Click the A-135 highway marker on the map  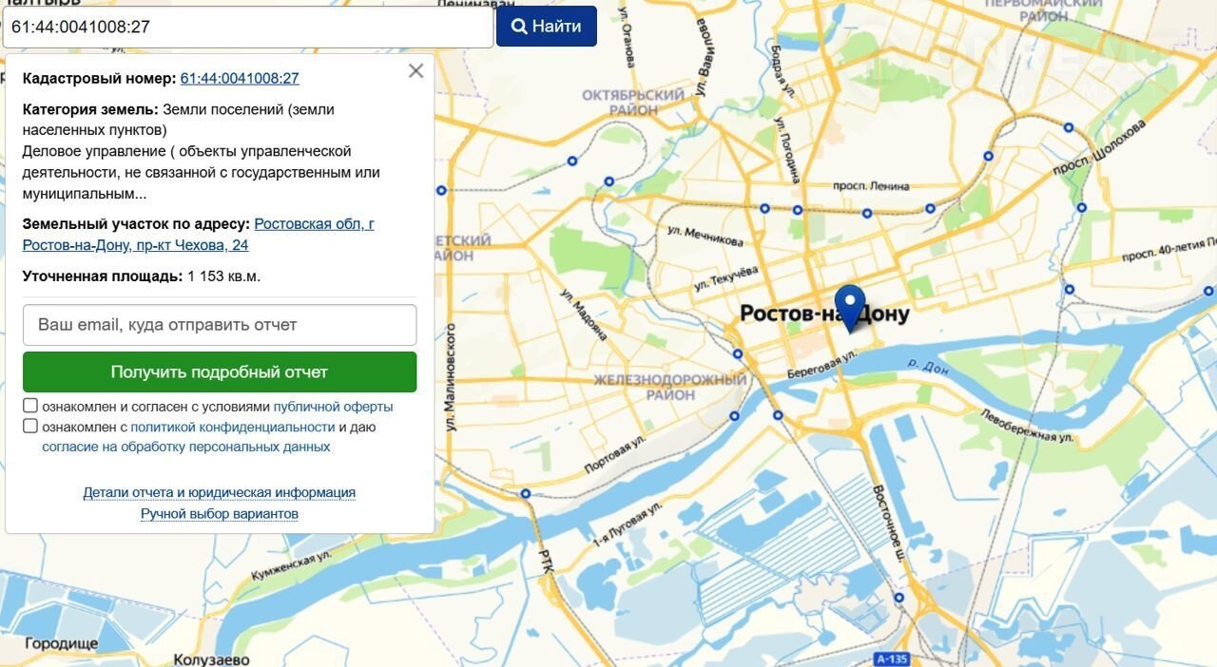(893, 658)
